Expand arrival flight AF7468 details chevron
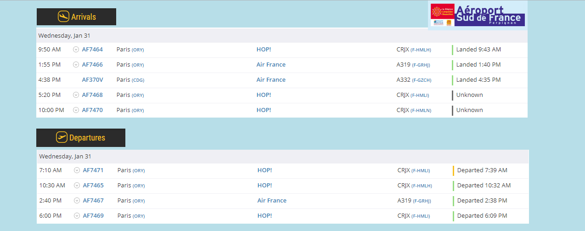This screenshot has height=231, width=585. tap(76, 95)
